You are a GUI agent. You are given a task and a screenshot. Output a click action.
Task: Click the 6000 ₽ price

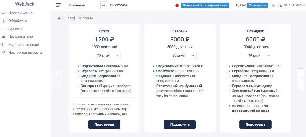click(256, 40)
